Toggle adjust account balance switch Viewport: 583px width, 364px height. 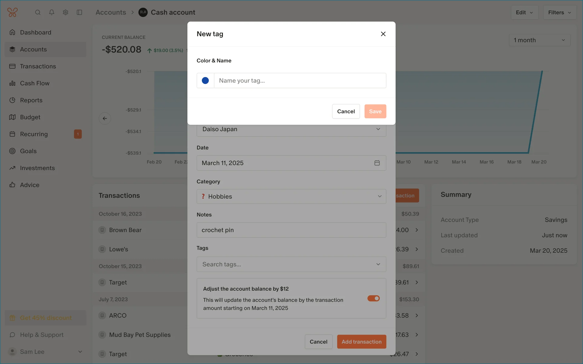pyautogui.click(x=373, y=298)
